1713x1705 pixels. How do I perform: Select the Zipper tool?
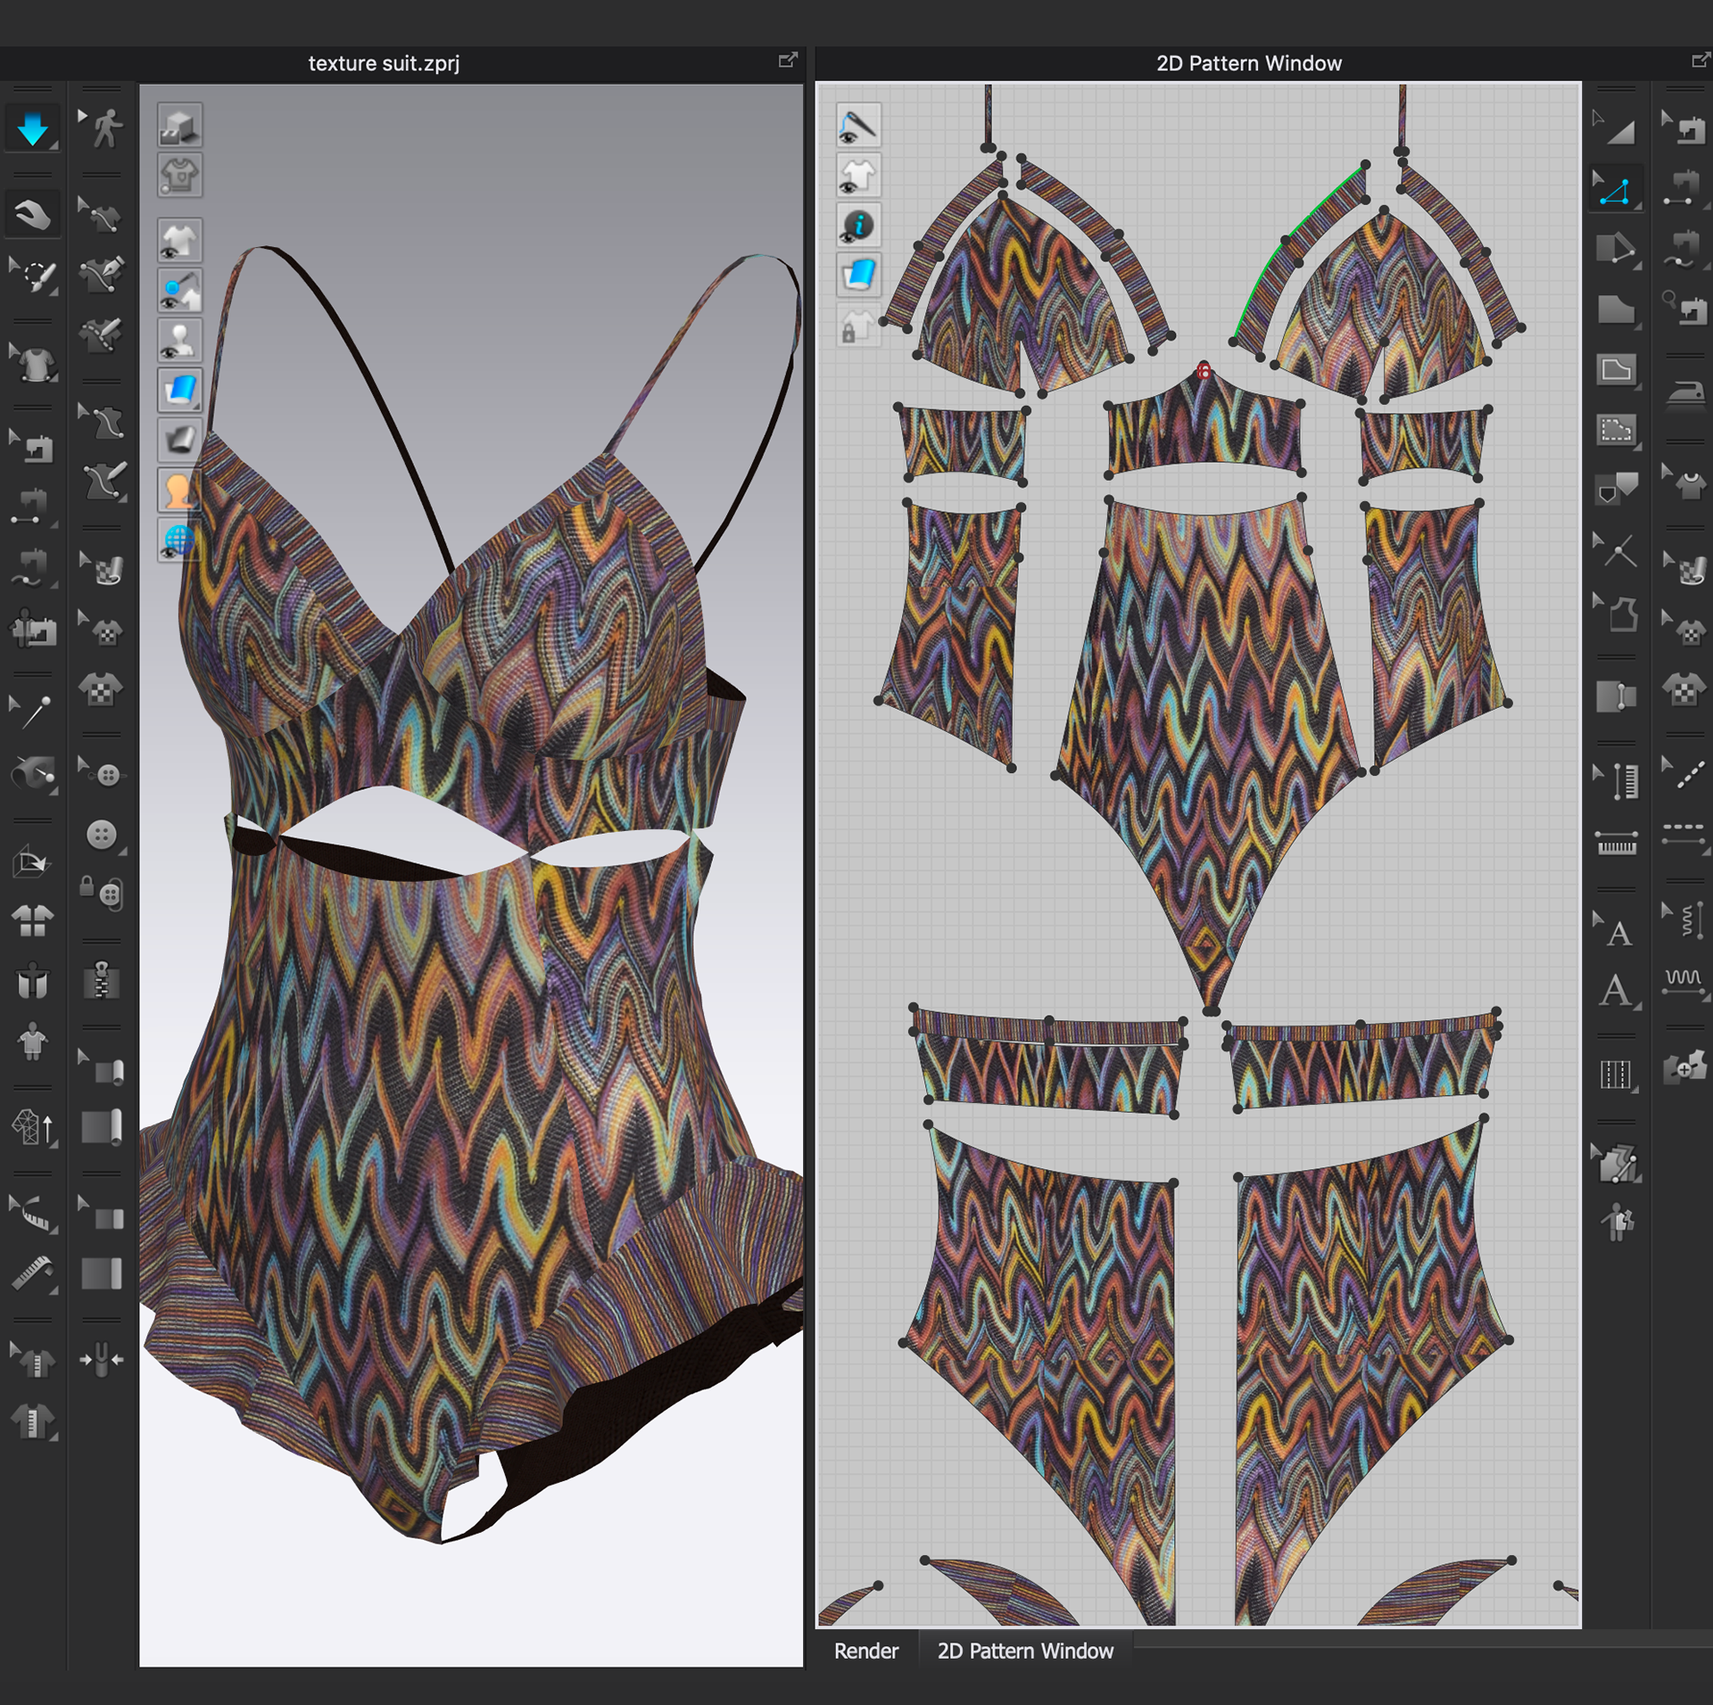(102, 980)
